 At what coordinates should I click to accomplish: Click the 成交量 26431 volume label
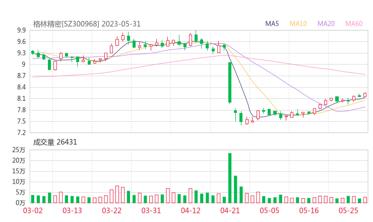55,142
